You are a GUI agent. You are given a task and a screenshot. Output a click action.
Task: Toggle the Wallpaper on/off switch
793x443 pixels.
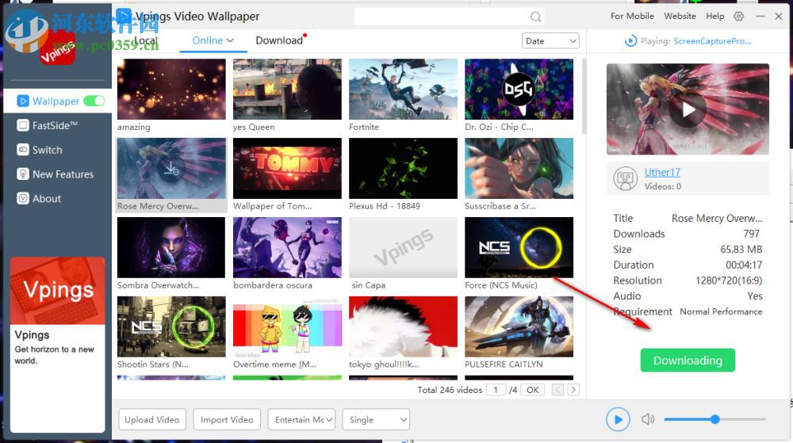click(x=94, y=101)
